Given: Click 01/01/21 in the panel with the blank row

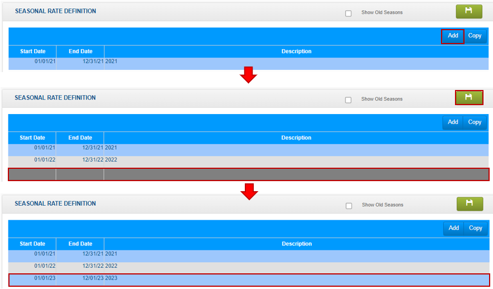Looking at the screenshot, I should click(45, 148).
